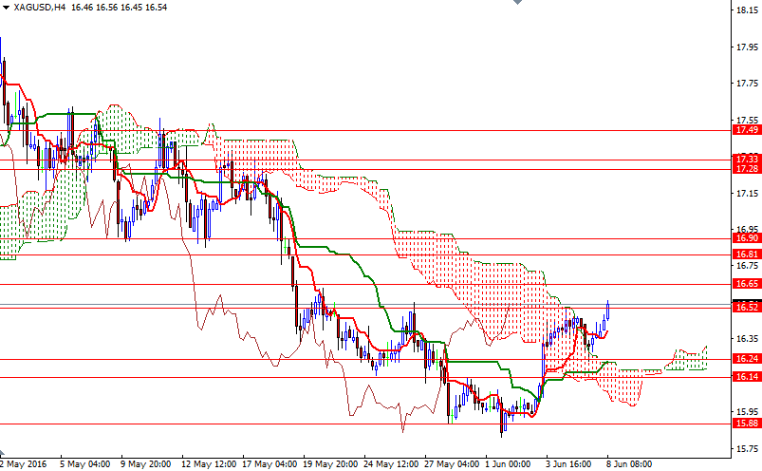Screen dimensions: 762x471
Task: Click the 12 May 12:00 time label
Action: [210, 464]
